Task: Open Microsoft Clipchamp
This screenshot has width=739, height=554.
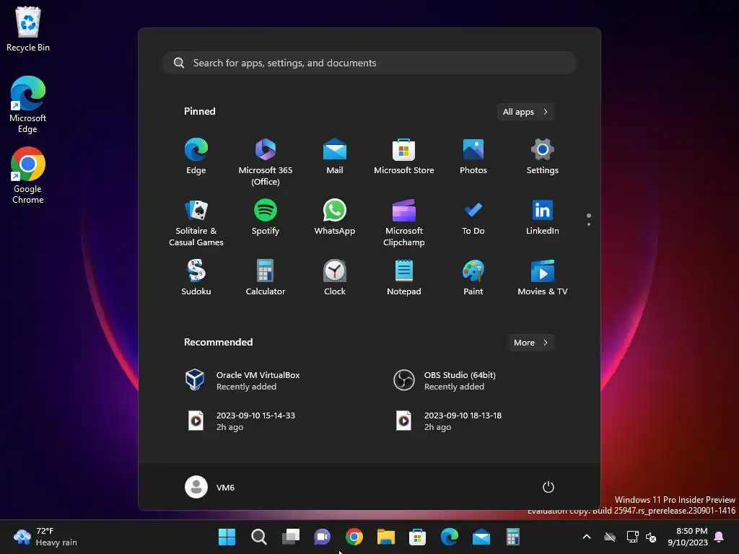Action: [404, 223]
